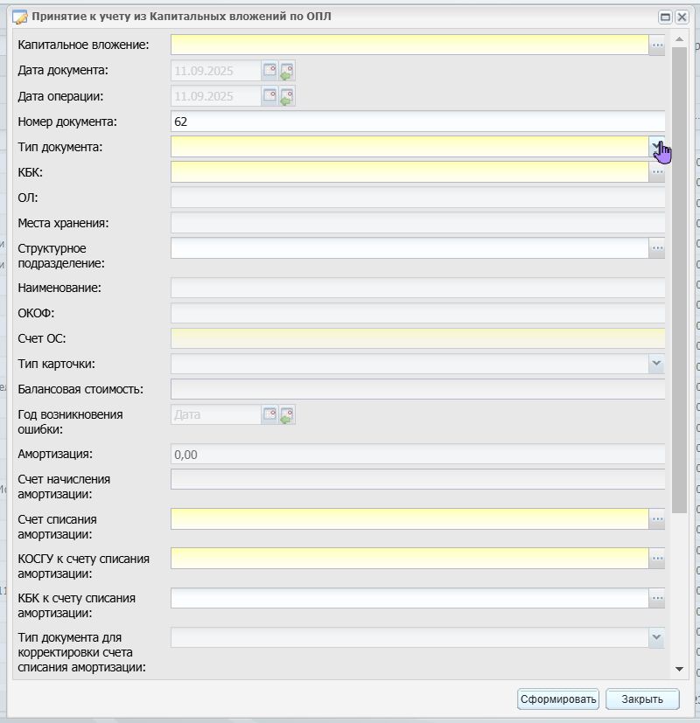Viewport: 700px width, 723px height.
Task: Expand the Тип карточки dropdown
Action: [x=656, y=364]
